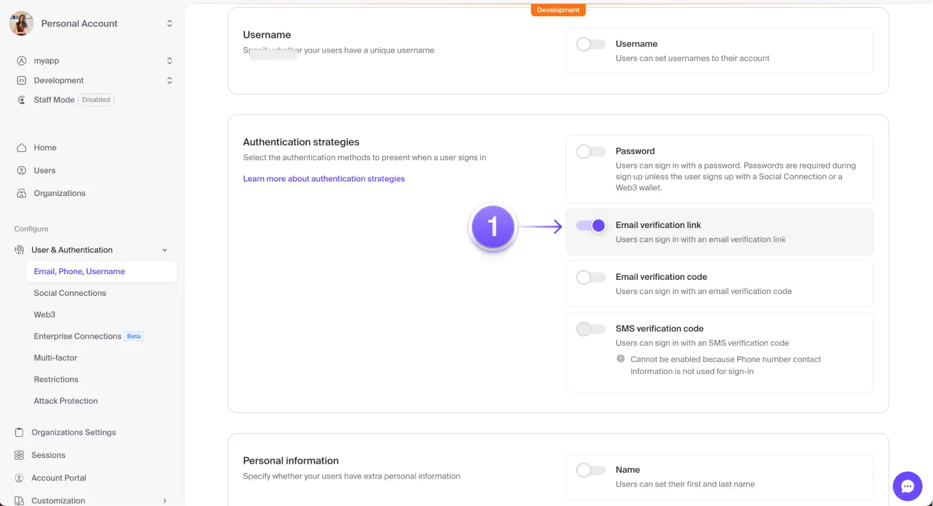Enable the Username toggle switch
The height and width of the screenshot is (506, 933).
590,44
